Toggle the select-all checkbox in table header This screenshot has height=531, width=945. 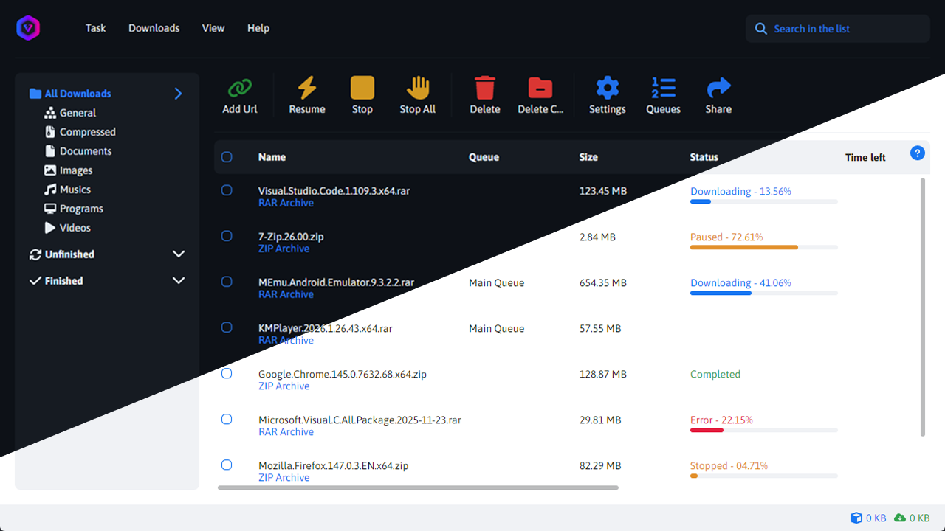coord(227,157)
